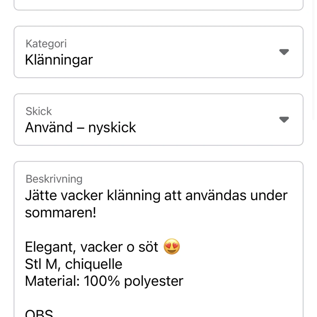The width and height of the screenshot is (317, 317).
Task: Expand the Skick dropdown arrow
Action: click(x=284, y=120)
